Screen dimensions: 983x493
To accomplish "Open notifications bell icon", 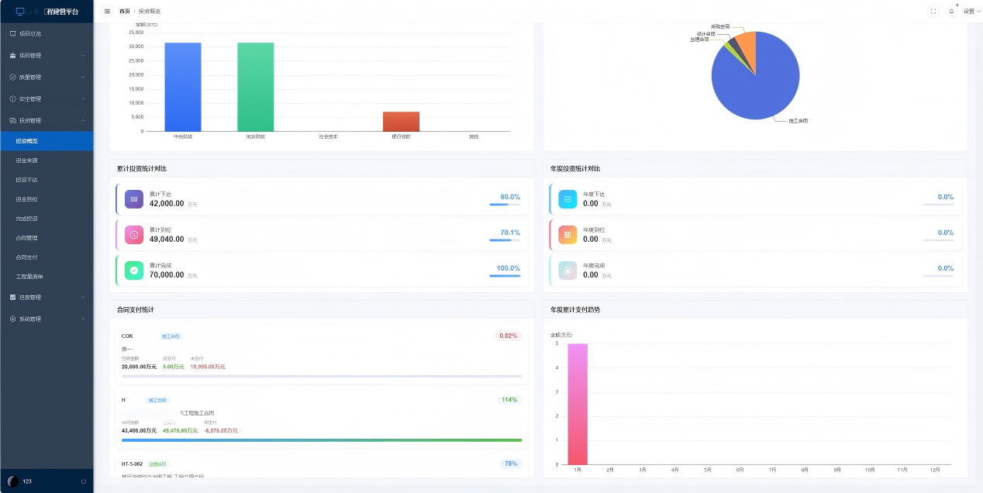I will (x=951, y=12).
